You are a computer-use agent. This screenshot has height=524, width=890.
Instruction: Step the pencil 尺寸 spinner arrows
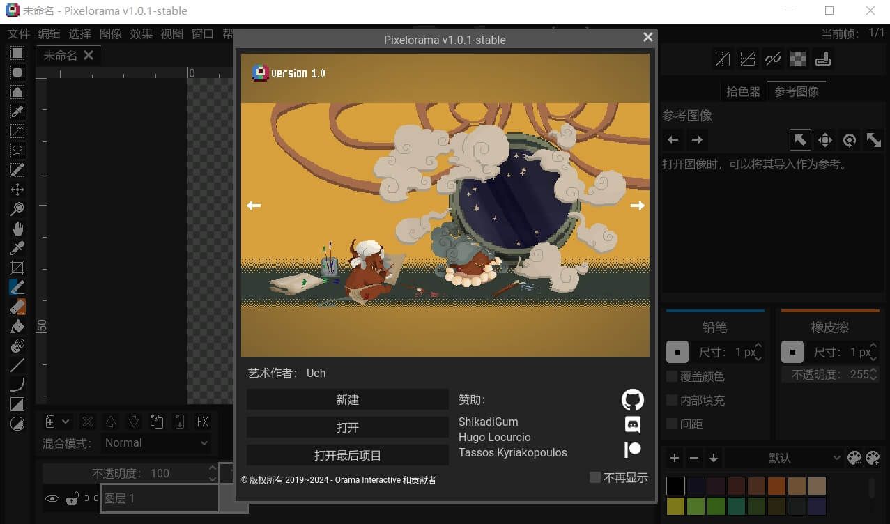click(x=759, y=352)
